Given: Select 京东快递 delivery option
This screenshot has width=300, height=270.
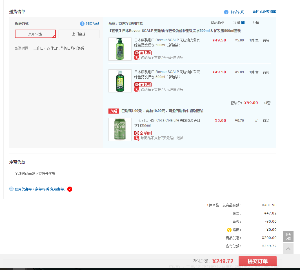Looking at the screenshot, I should click(35, 34).
